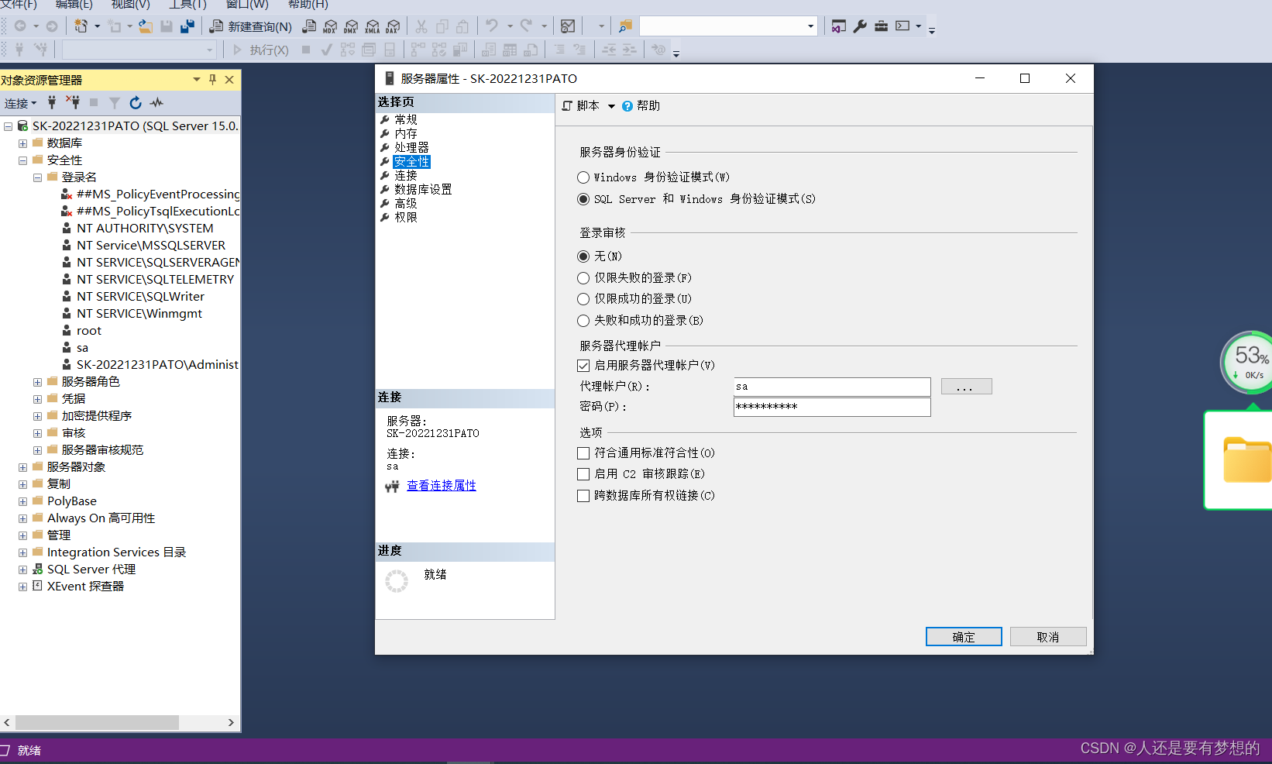Expand the 数据库 node
The image size is (1272, 764).
(x=22, y=143)
